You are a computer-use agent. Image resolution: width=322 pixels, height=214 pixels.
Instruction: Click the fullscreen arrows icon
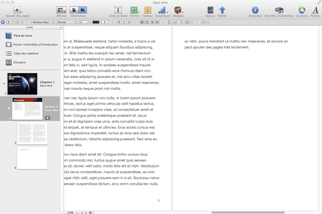319,3
